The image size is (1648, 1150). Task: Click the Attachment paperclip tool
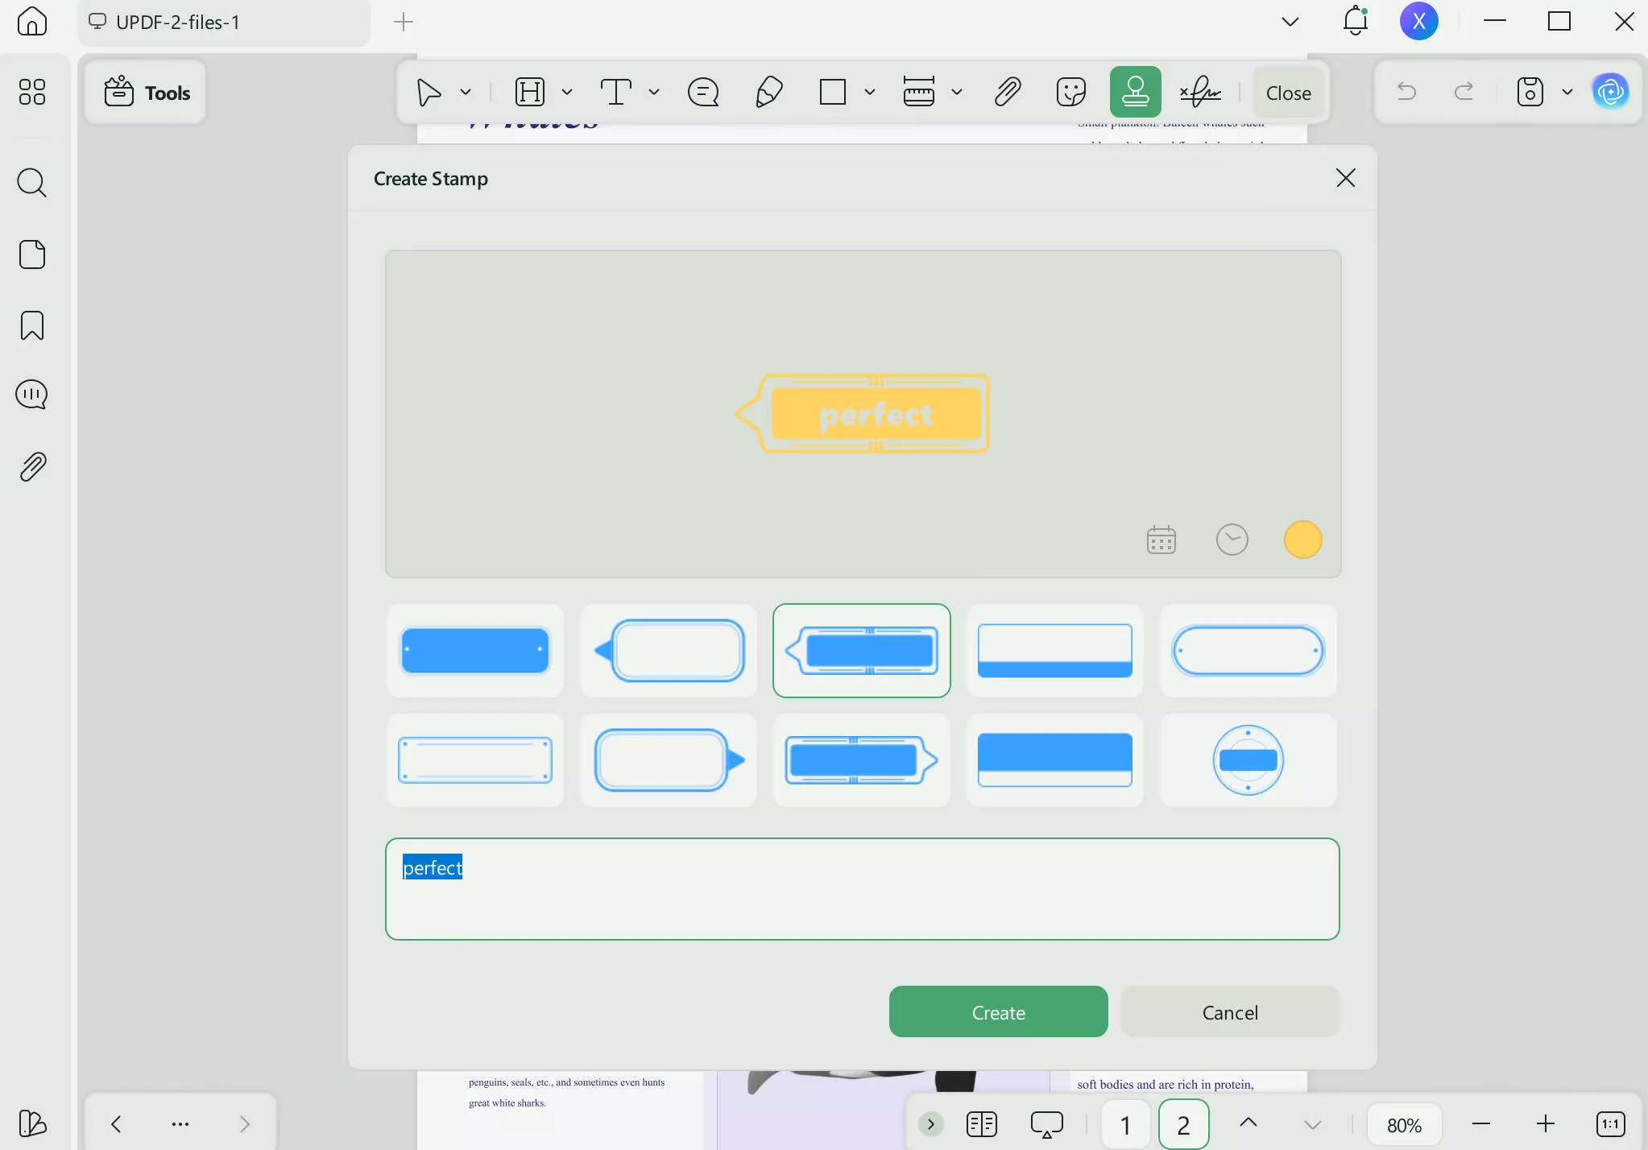(x=1007, y=91)
